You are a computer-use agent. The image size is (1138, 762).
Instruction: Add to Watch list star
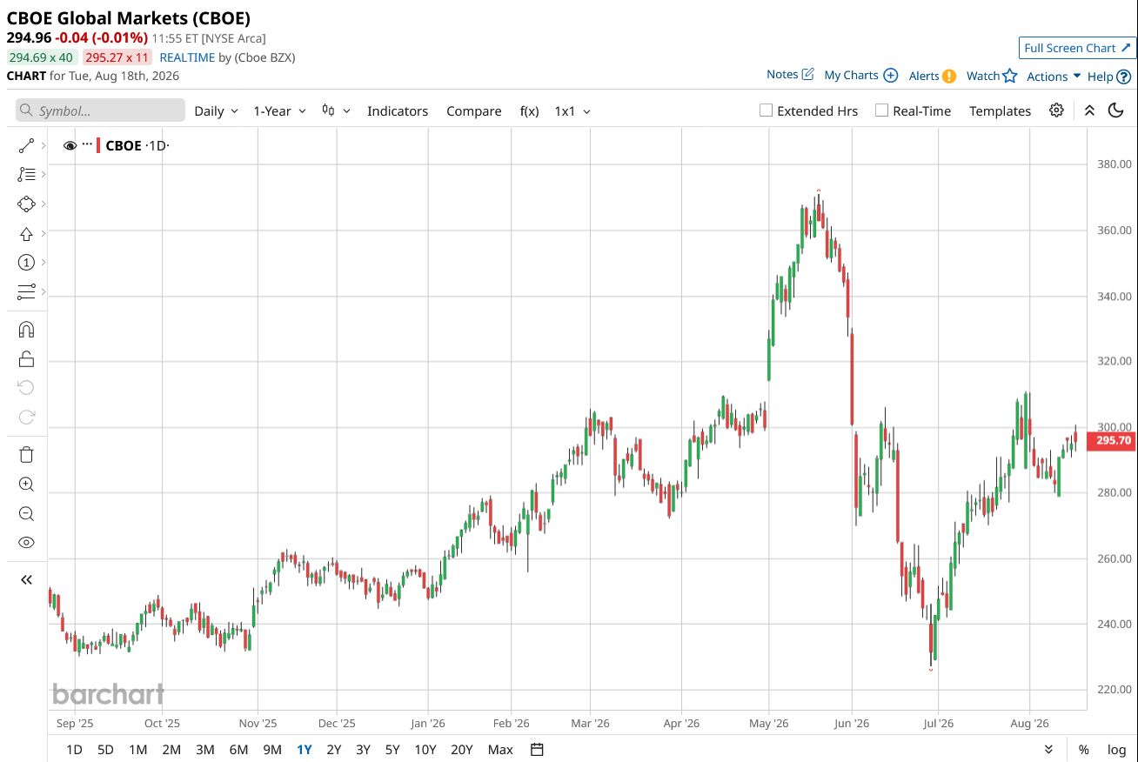(x=1009, y=76)
